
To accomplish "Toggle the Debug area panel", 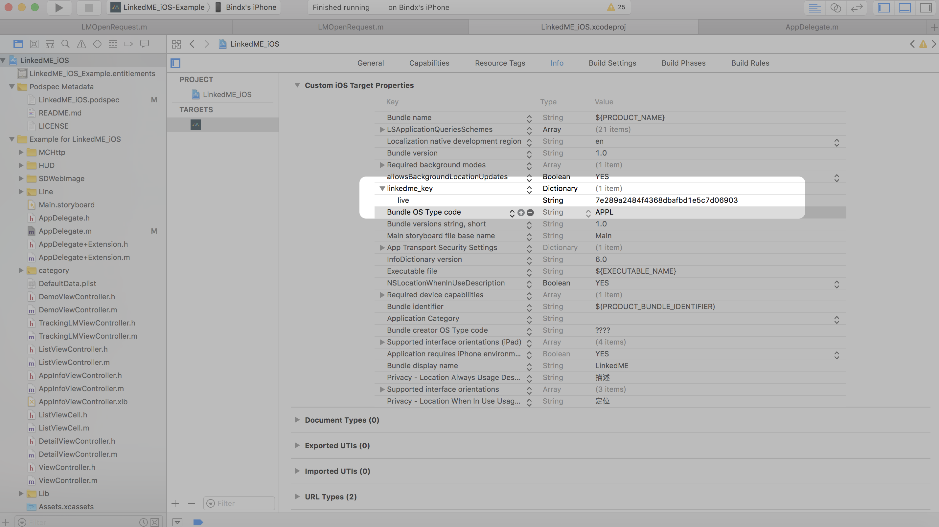I will pos(905,8).
